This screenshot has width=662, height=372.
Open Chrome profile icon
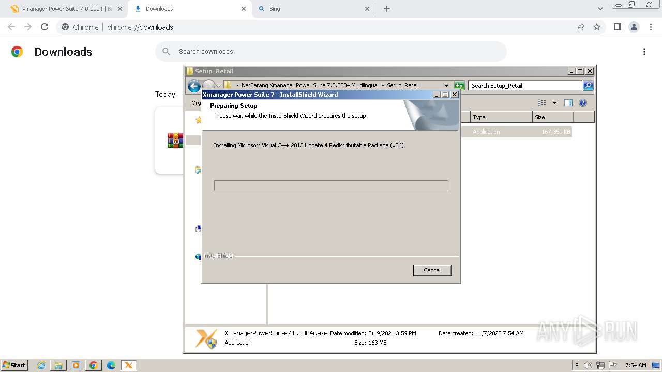tap(634, 27)
